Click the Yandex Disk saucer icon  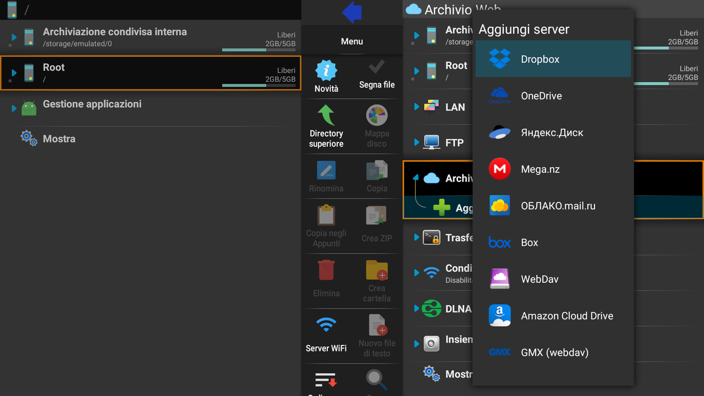pyautogui.click(x=499, y=133)
